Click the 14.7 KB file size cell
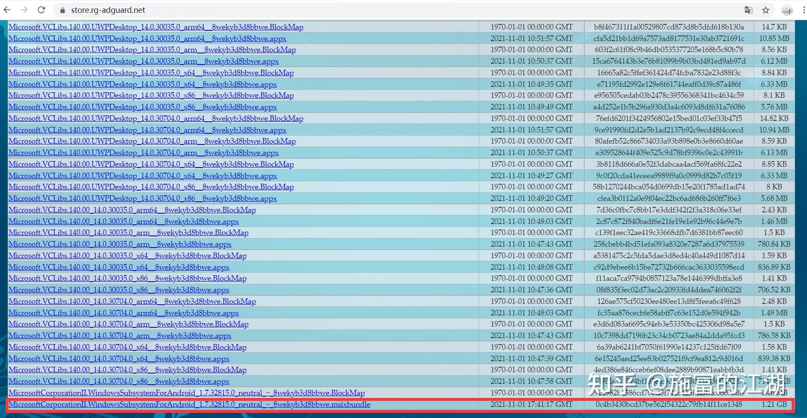This screenshot has height=418, width=807. click(774, 27)
